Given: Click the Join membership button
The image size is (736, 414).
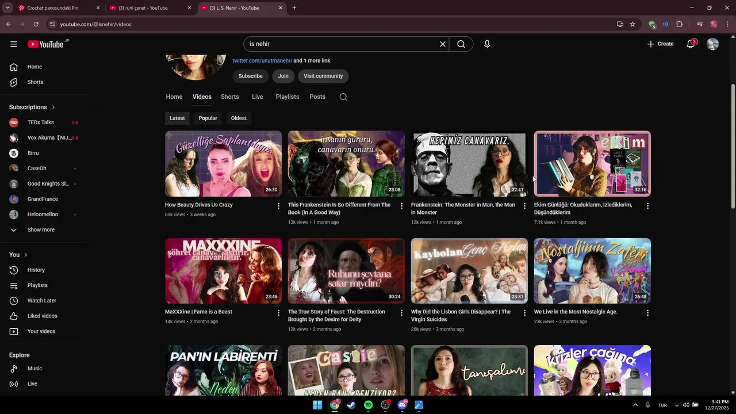Looking at the screenshot, I should (x=283, y=76).
